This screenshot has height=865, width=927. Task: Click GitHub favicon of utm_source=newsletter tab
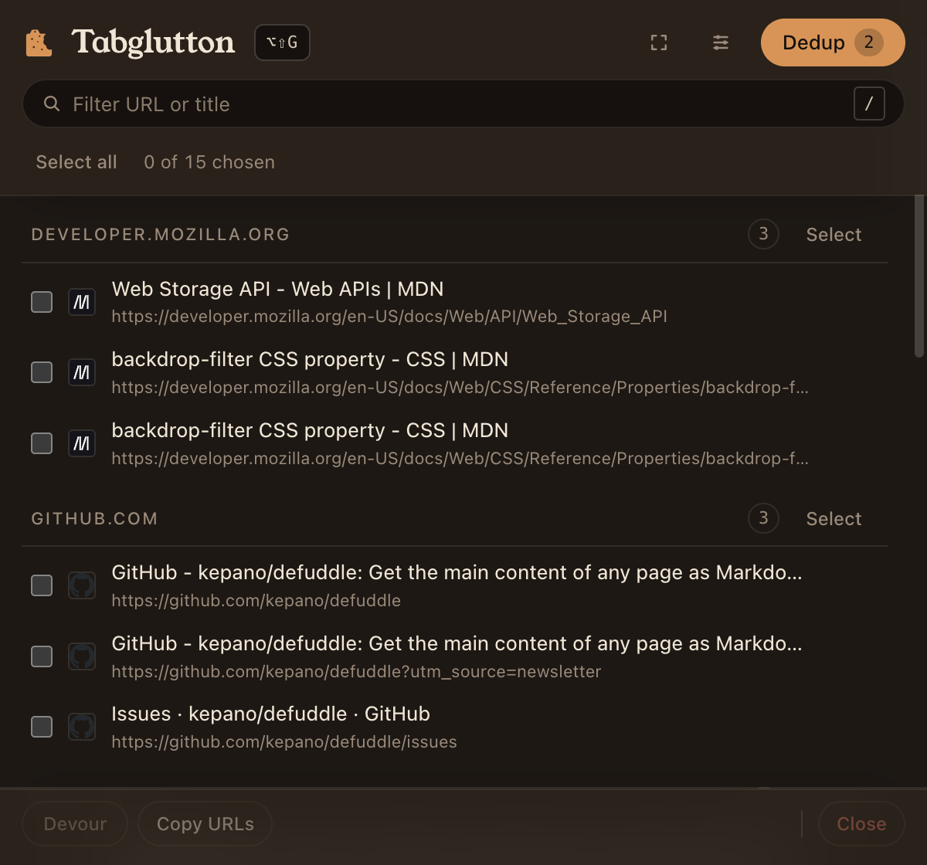tap(82, 656)
